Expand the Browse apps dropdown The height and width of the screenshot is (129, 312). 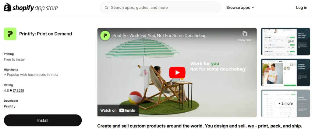(240, 8)
